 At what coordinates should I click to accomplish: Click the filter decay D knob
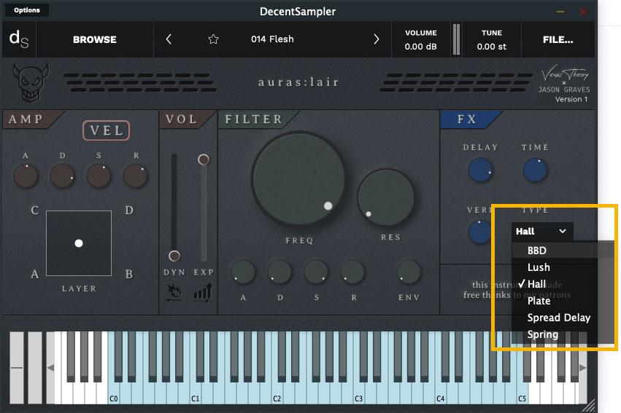[x=279, y=272]
